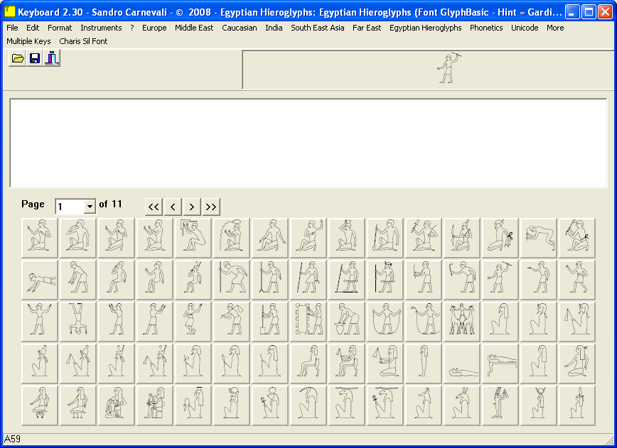
Task: Open the Caucasian menu
Action: pyautogui.click(x=240, y=28)
